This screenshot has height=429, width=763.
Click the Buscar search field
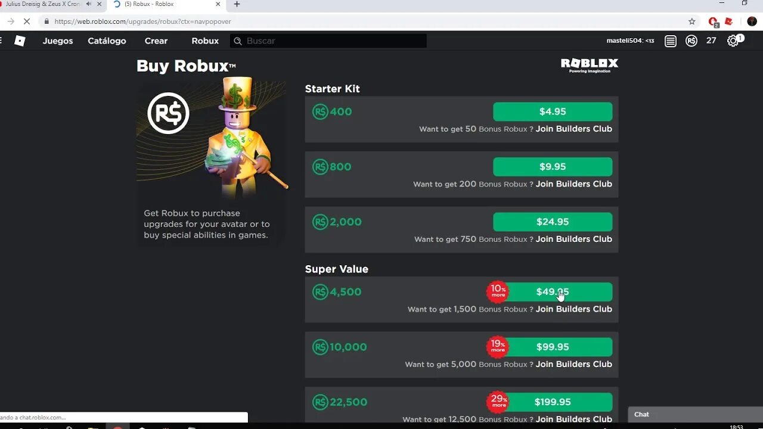click(328, 41)
